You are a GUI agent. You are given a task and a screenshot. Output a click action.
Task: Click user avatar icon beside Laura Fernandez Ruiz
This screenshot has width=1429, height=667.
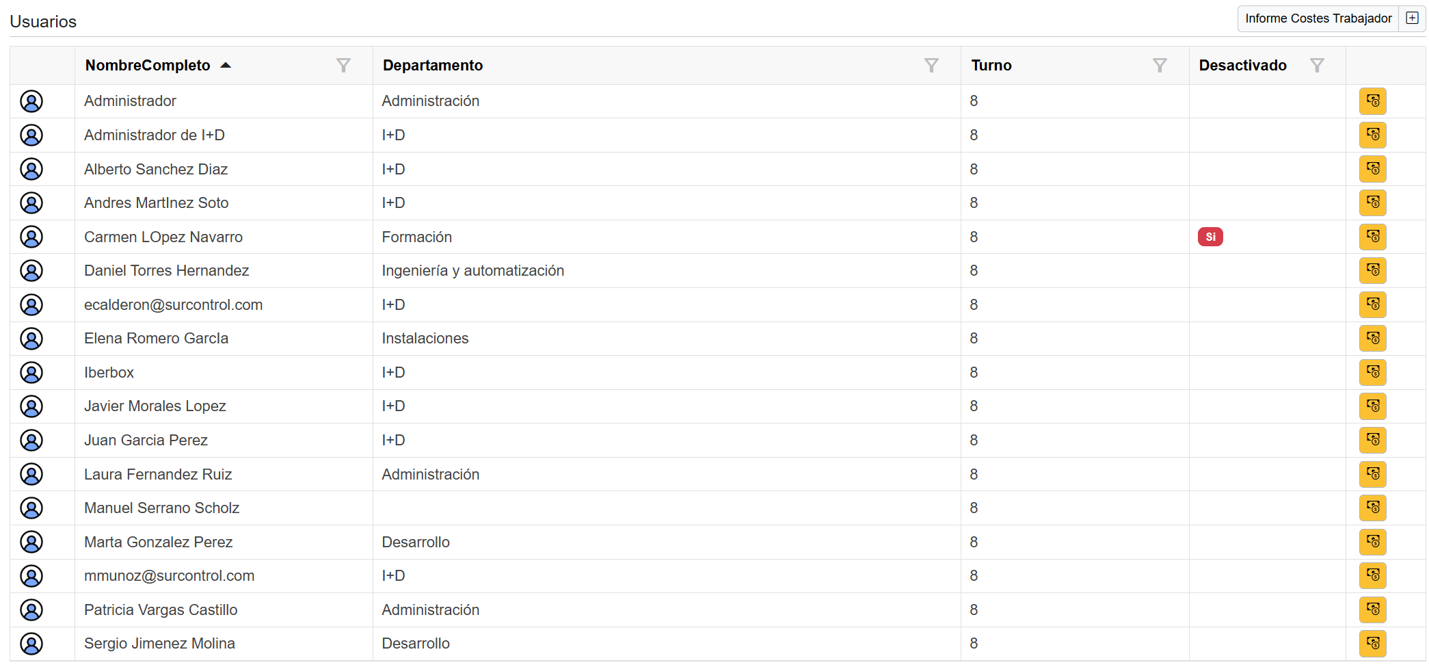click(x=31, y=474)
